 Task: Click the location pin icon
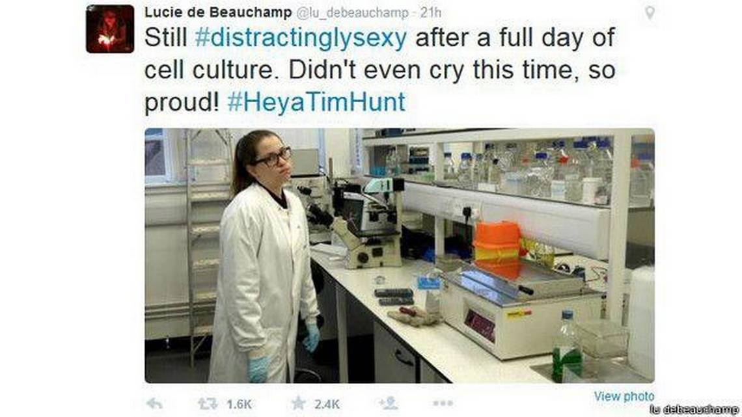tap(650, 13)
